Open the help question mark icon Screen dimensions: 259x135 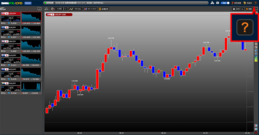[x=255, y=3]
